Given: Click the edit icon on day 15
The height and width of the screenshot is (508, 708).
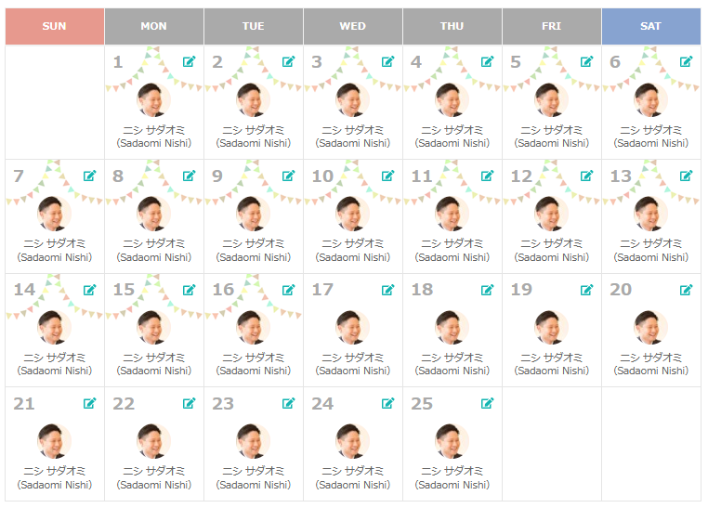Looking at the screenshot, I should [x=190, y=290].
